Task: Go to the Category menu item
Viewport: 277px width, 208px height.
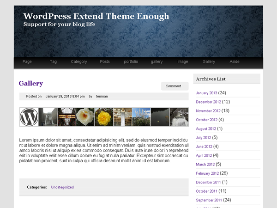Action: point(79,61)
